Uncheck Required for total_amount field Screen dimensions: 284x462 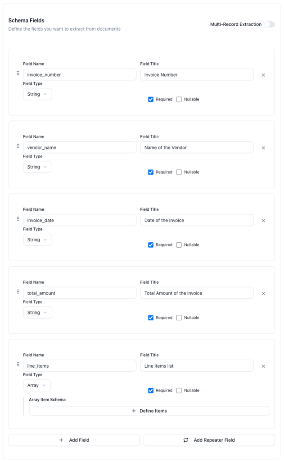[151, 318]
